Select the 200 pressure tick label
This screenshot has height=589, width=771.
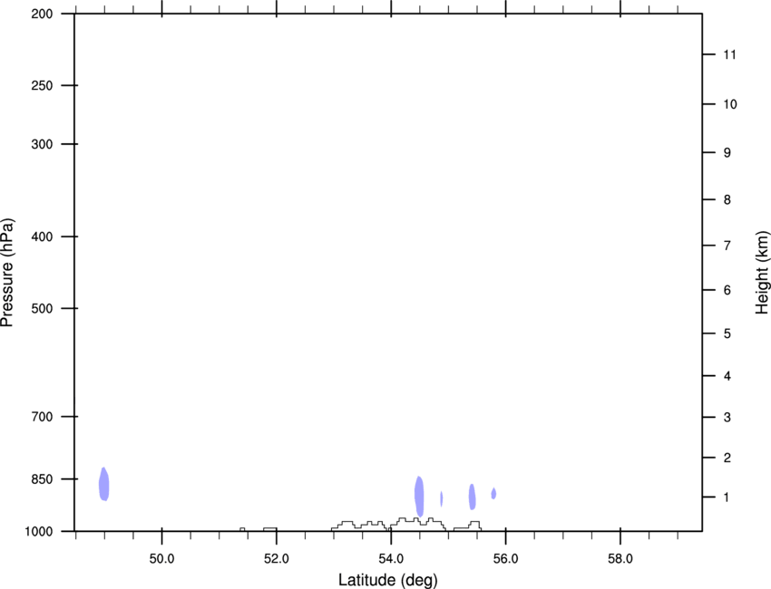[42, 14]
